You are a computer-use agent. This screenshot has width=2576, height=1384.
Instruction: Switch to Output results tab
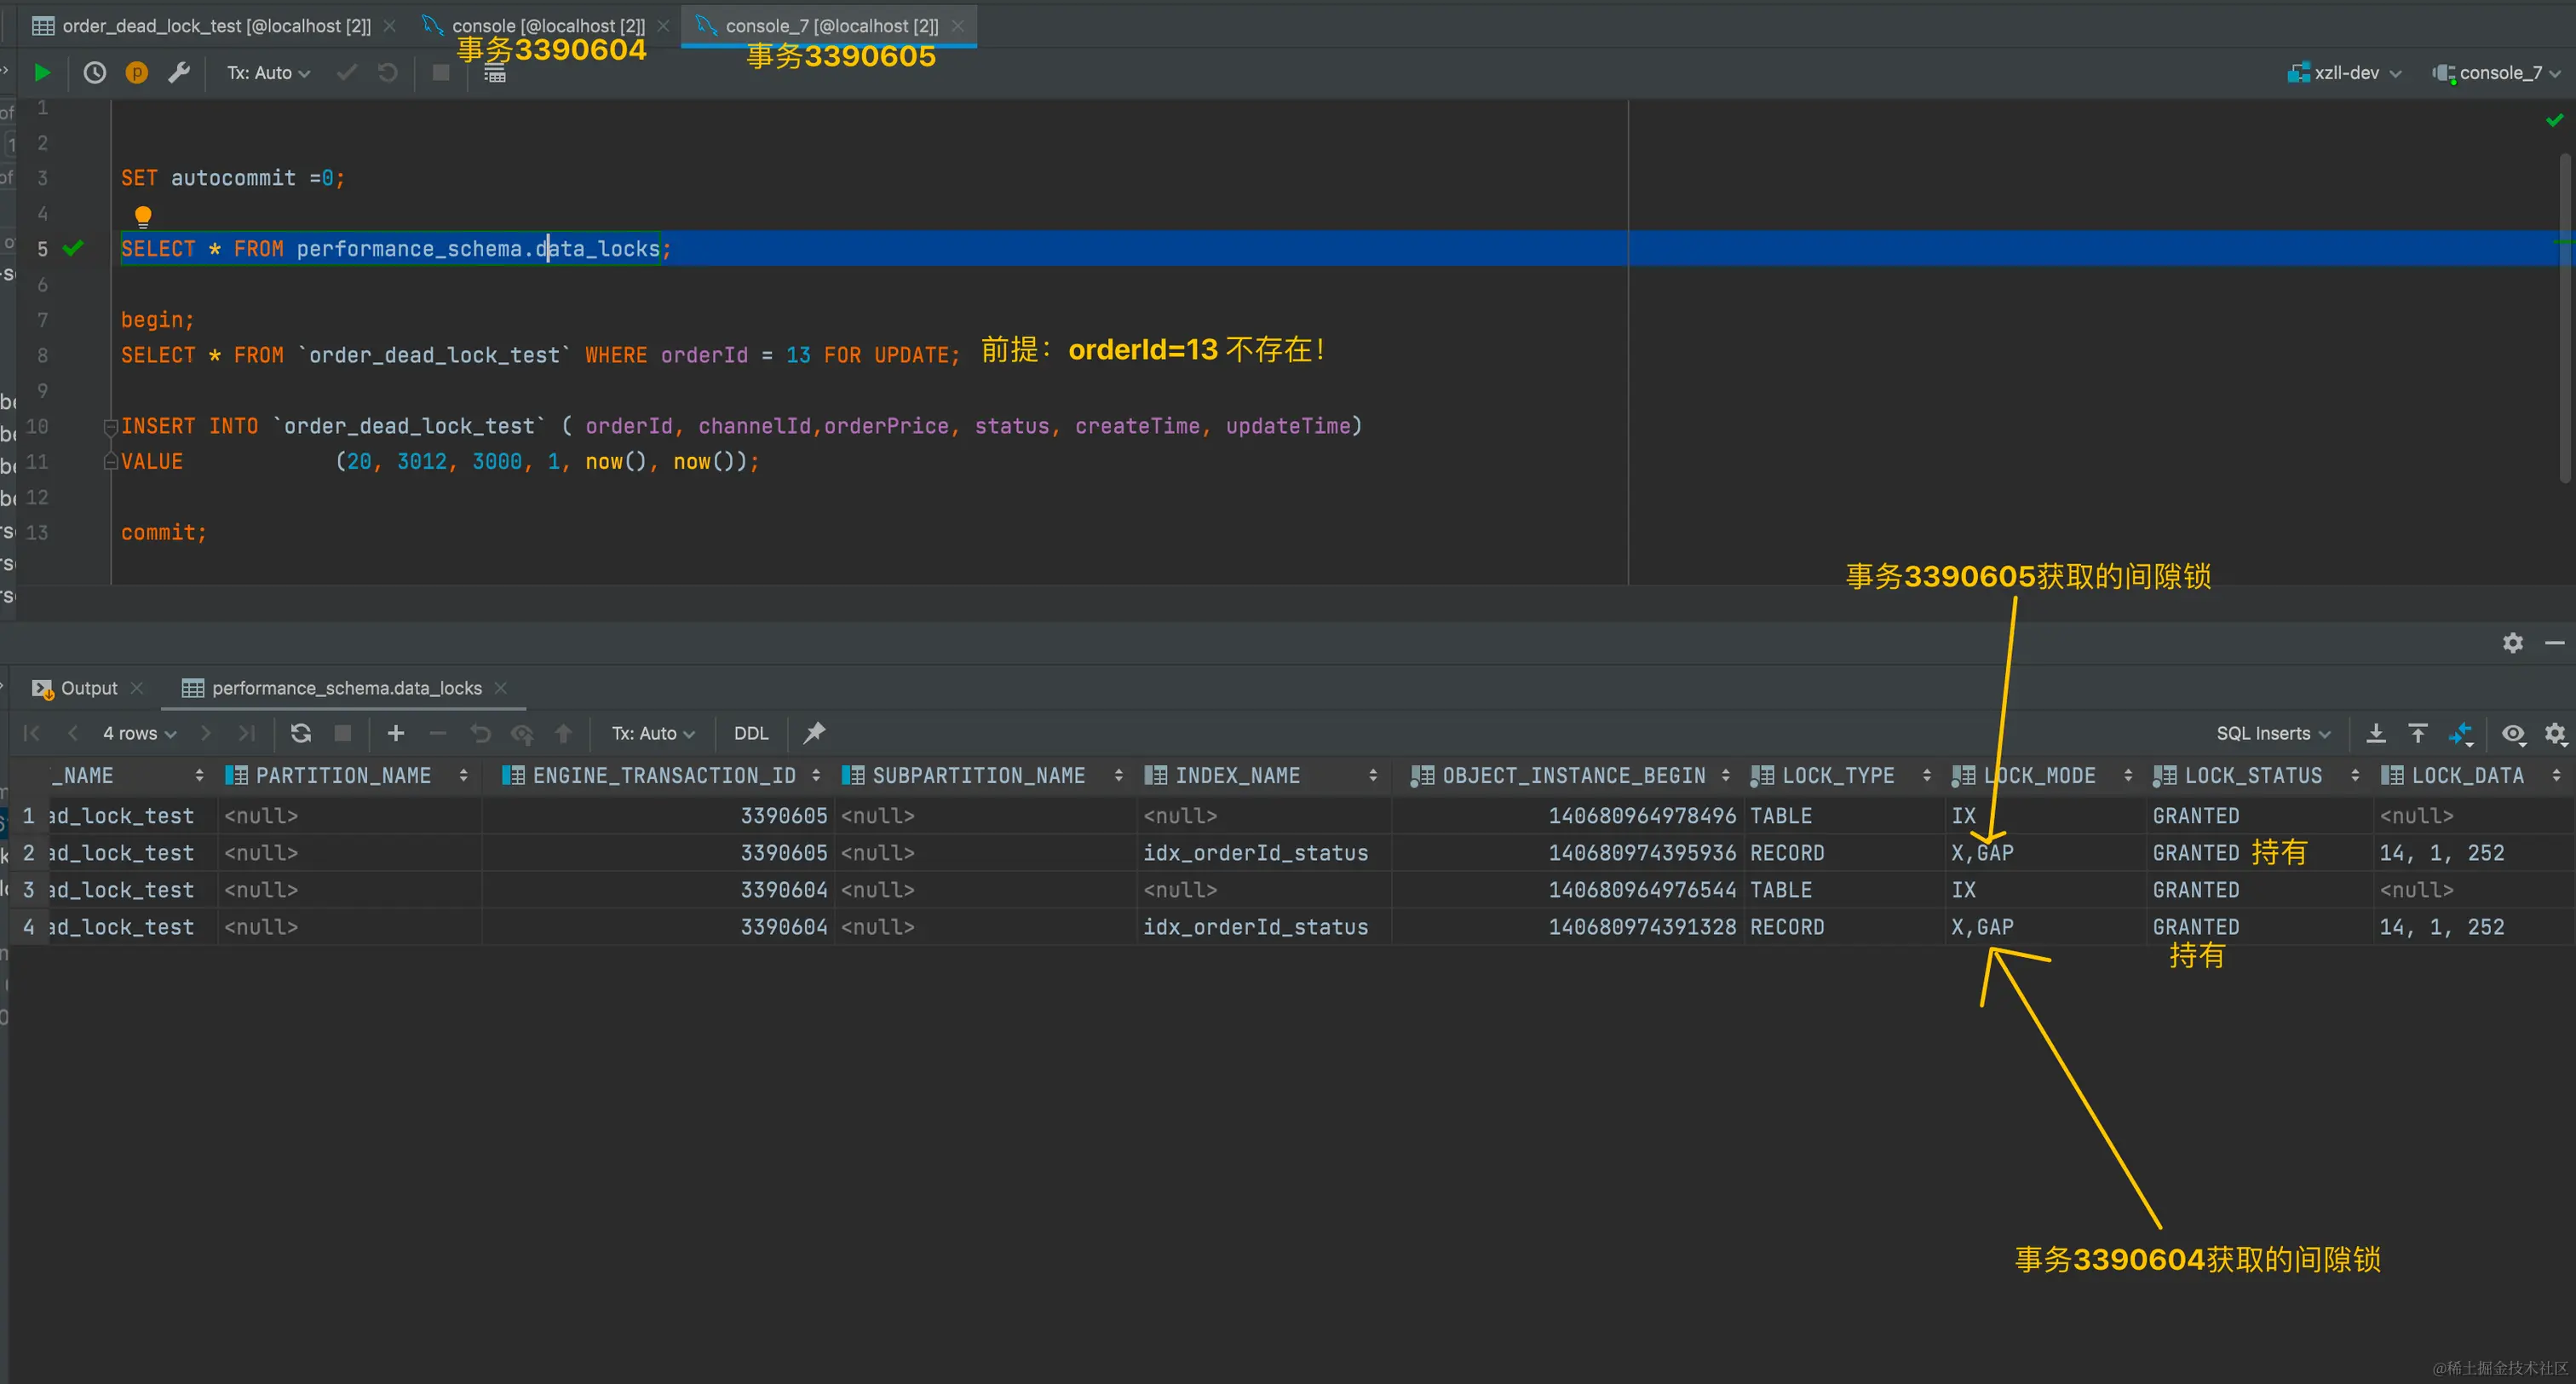click(89, 689)
